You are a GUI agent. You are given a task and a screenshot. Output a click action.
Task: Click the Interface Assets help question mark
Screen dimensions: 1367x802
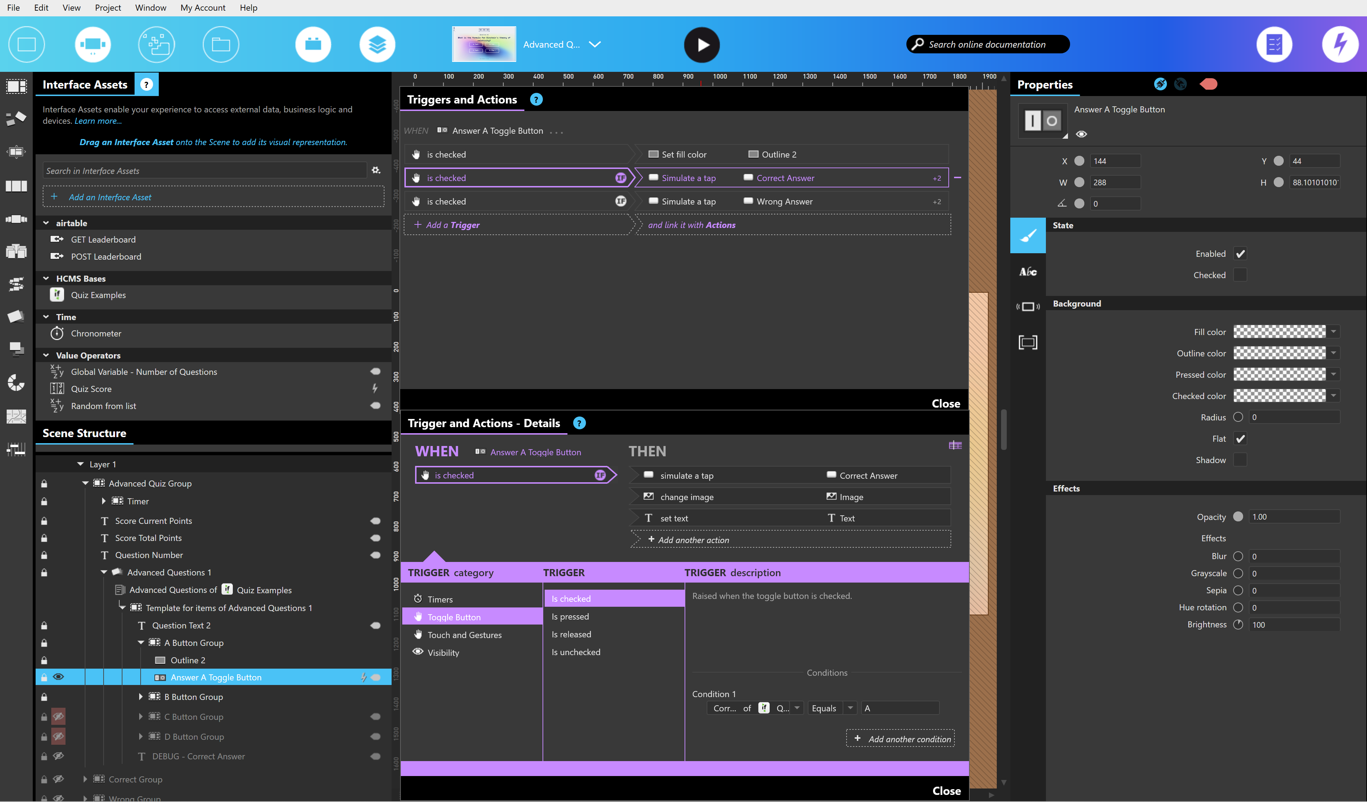[x=146, y=85]
